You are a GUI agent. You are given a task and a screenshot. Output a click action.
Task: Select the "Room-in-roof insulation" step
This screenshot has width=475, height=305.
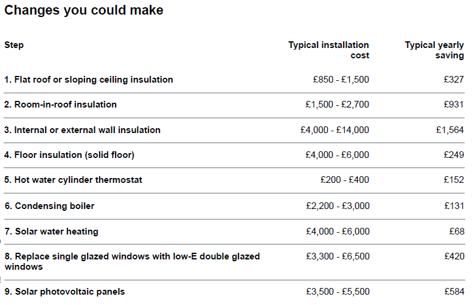tap(60, 105)
